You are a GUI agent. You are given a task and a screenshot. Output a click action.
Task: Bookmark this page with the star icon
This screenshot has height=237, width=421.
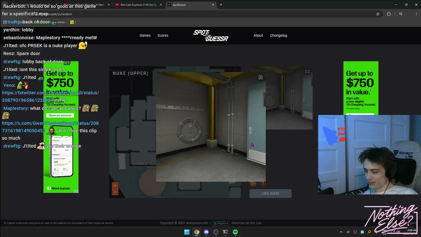click(378, 14)
